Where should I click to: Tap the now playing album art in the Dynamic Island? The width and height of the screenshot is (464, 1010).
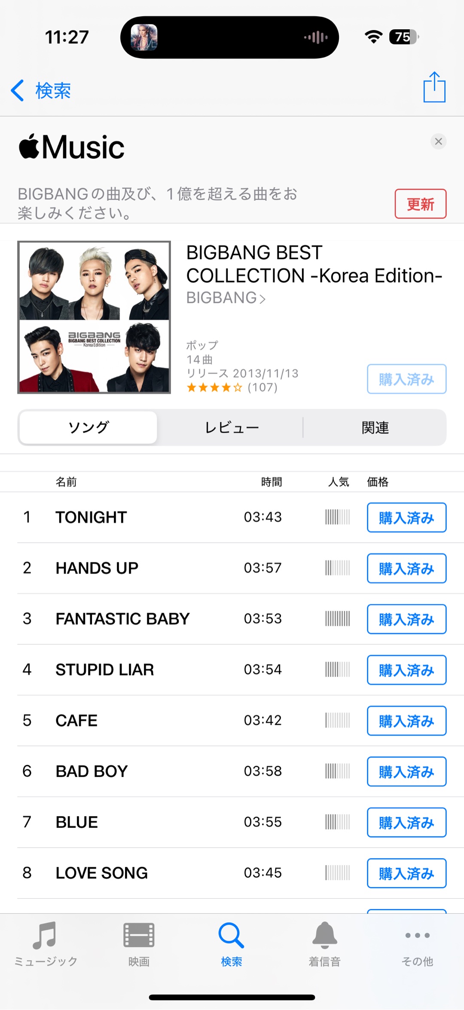(x=144, y=37)
